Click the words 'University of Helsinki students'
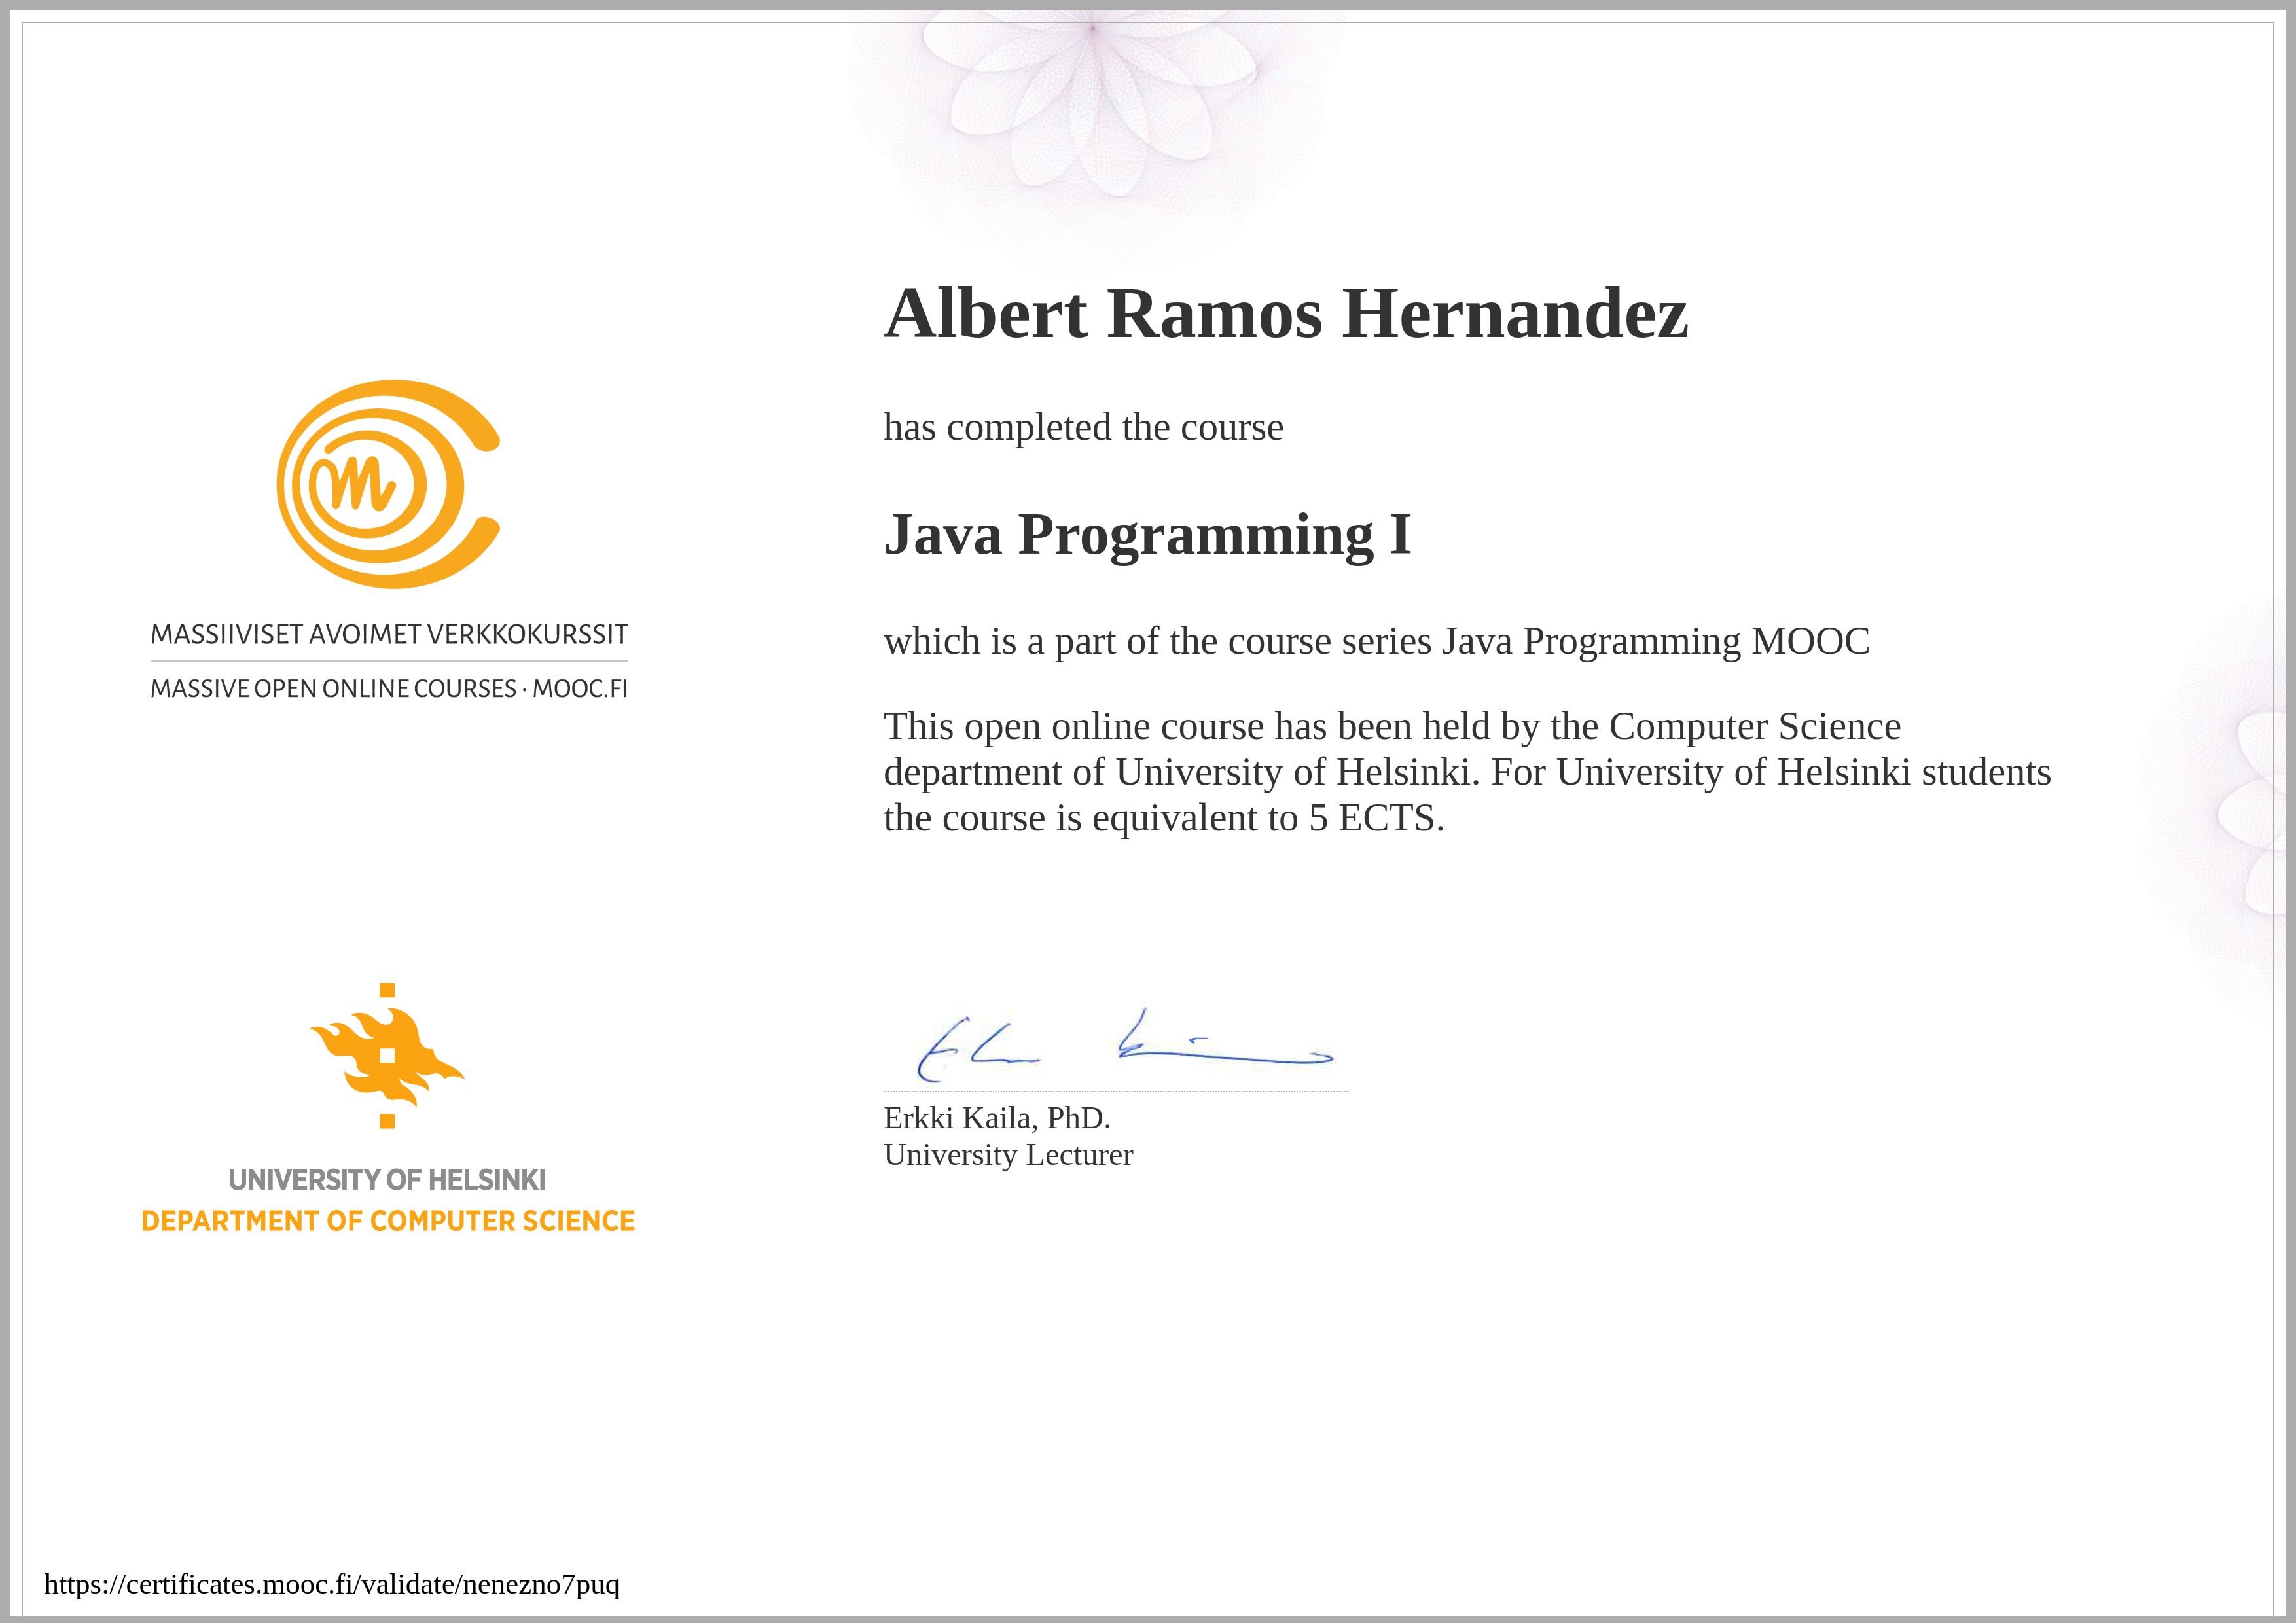2296x1623 pixels. [x=1804, y=773]
